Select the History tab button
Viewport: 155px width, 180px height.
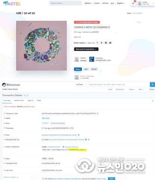[x=78, y=69]
